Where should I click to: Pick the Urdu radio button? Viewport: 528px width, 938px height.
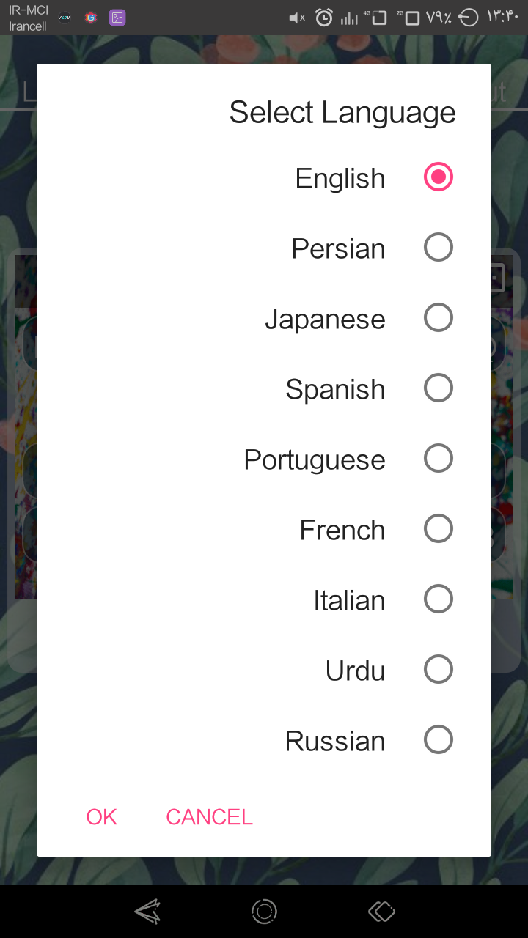click(439, 670)
